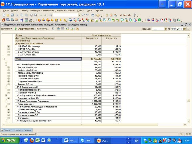This screenshot has width=192, height=144.
Task: Open the Файл menu
Action: pyautogui.click(x=6, y=11)
